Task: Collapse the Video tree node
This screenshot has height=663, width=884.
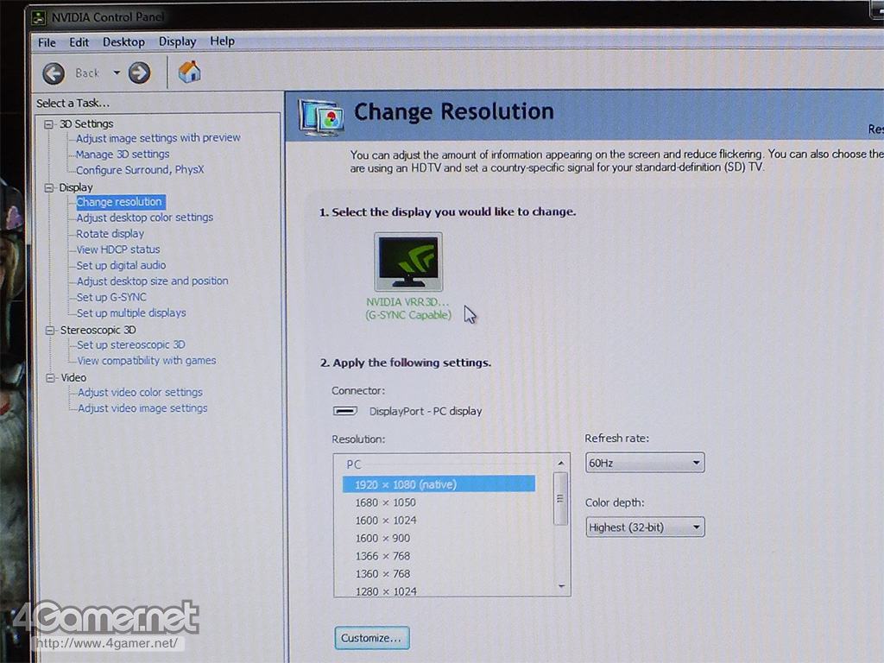Action: click(51, 378)
